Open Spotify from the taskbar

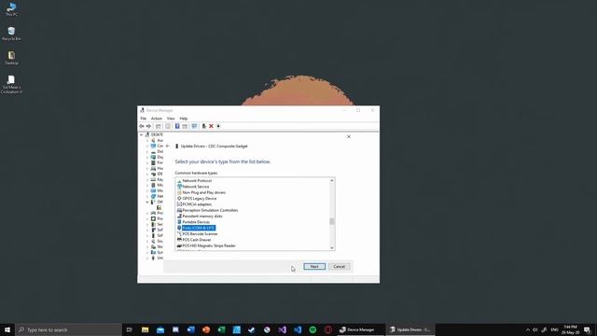tap(312, 329)
